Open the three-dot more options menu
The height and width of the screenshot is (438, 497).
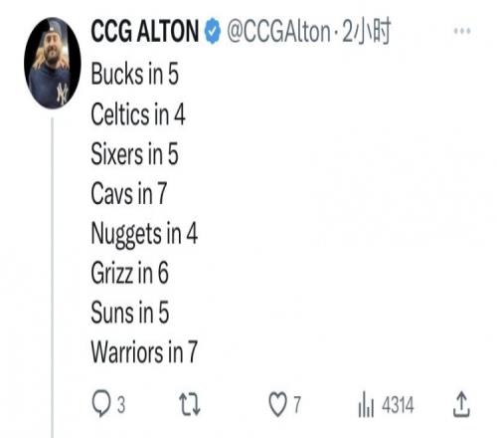point(462,31)
